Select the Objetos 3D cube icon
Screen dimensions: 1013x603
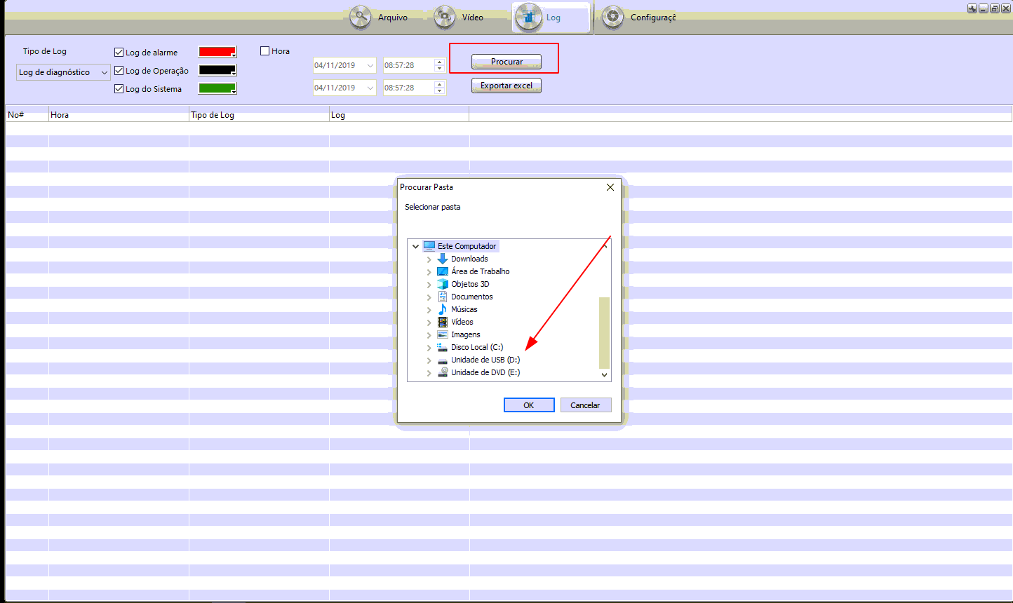[x=443, y=284]
